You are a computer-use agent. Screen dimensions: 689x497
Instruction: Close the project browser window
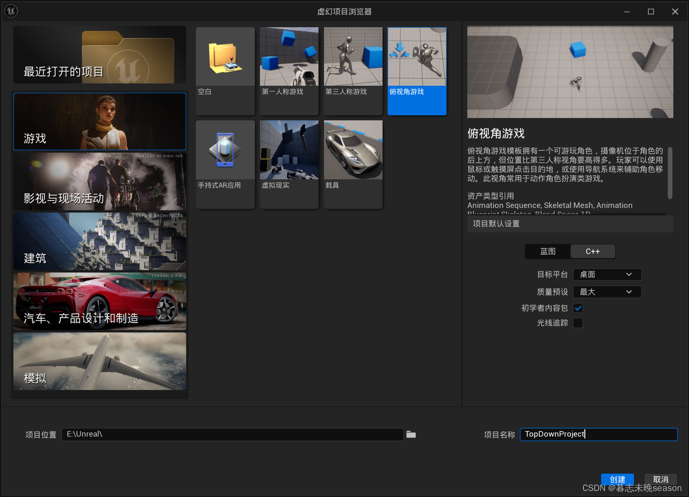pyautogui.click(x=675, y=12)
